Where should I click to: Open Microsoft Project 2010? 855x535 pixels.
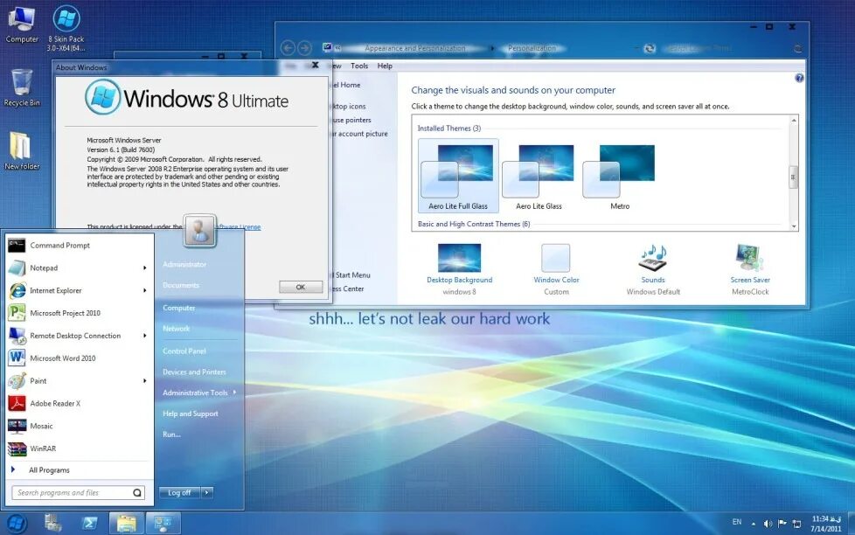(x=80, y=313)
